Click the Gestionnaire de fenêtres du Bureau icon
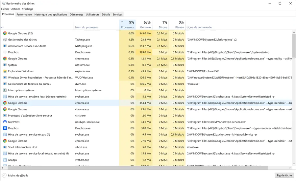Screen dimensions: 296x181 (5, 84)
